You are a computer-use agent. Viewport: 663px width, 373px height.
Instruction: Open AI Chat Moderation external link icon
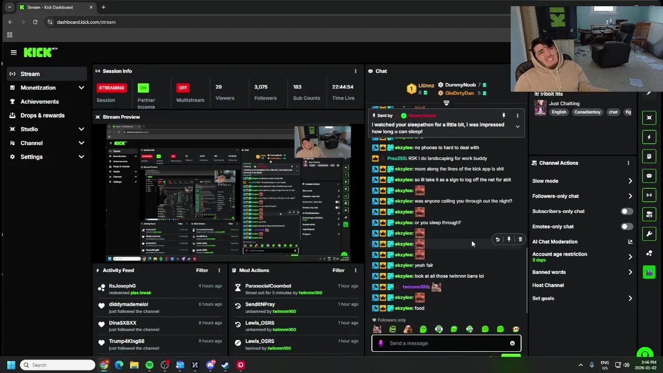[630, 241]
